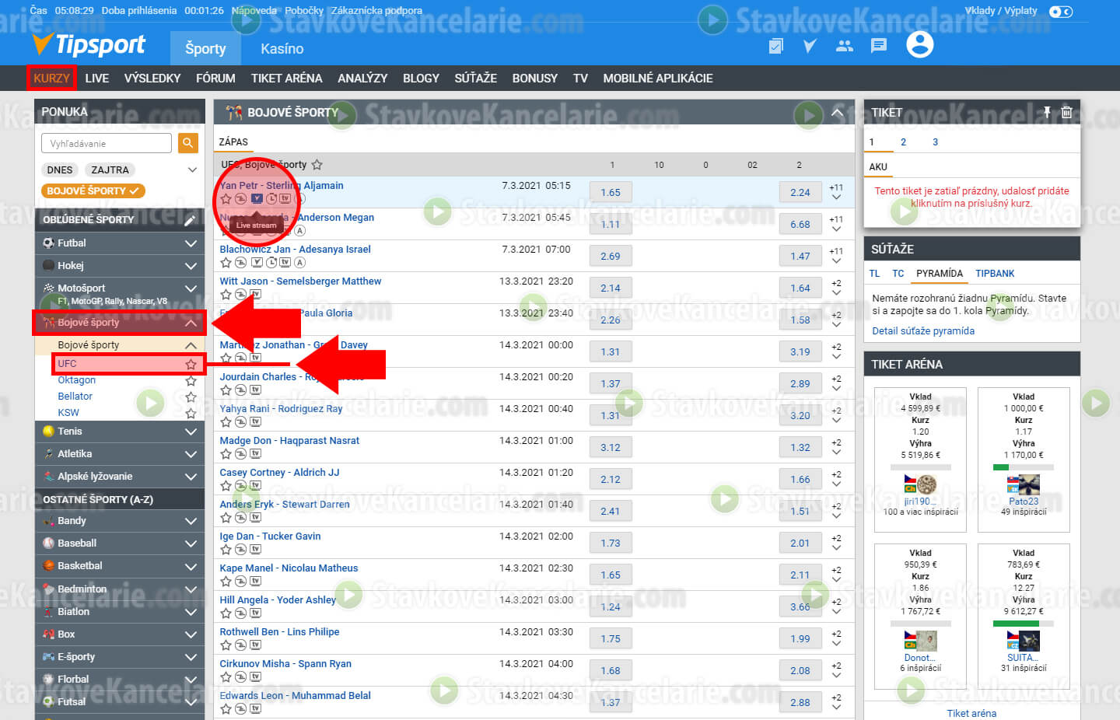
Task: Open the Live menu item
Action: point(97,78)
